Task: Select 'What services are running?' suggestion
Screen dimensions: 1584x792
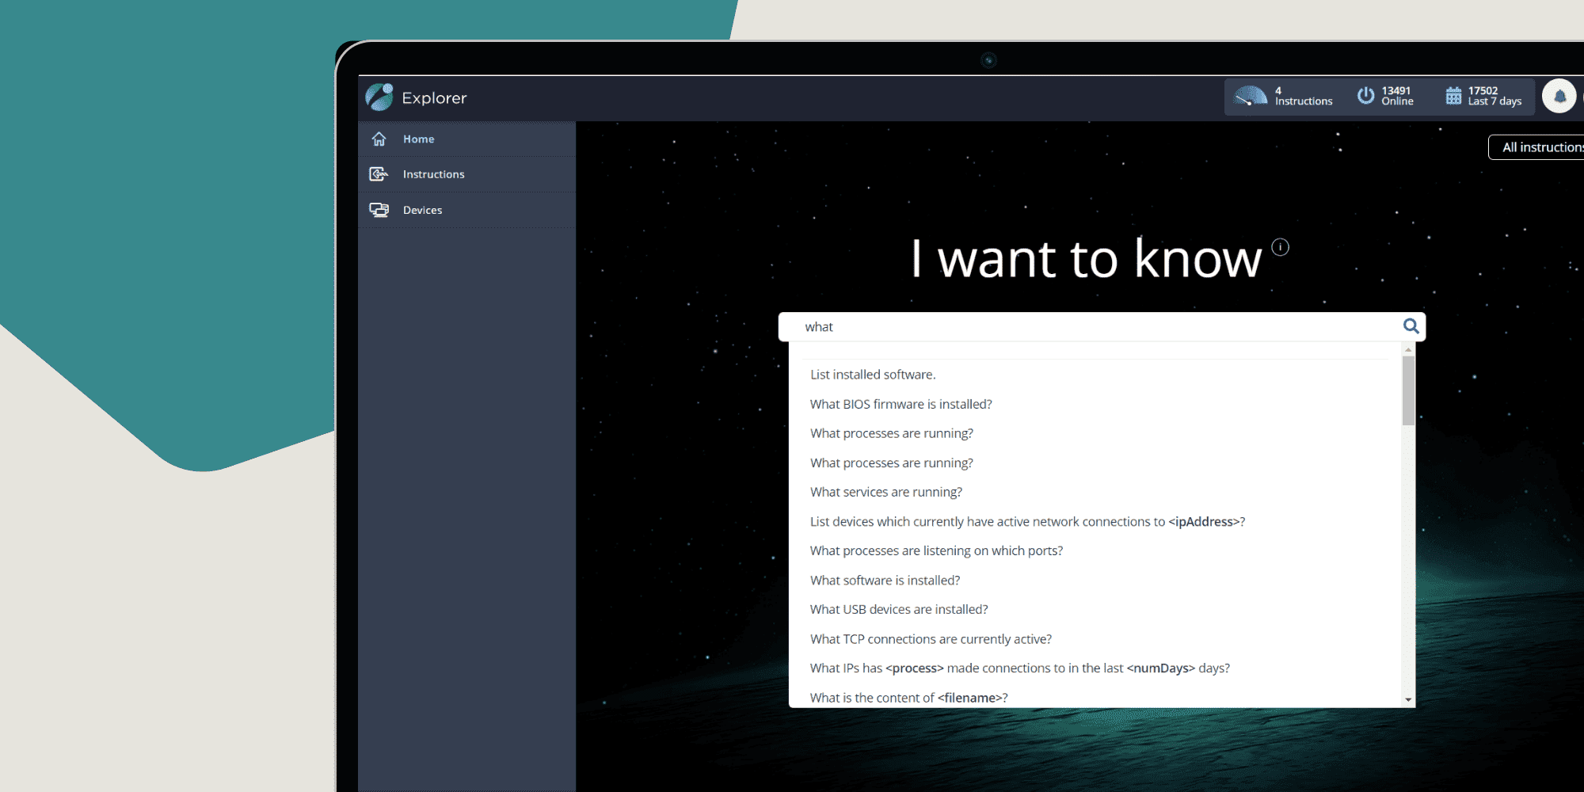Action: tap(885, 492)
